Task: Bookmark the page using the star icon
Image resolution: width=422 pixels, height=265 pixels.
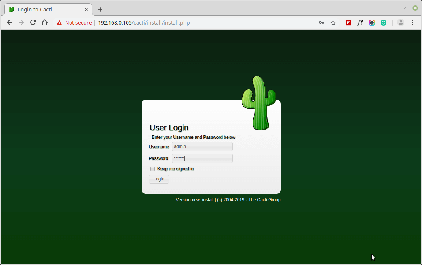Action: pos(333,22)
